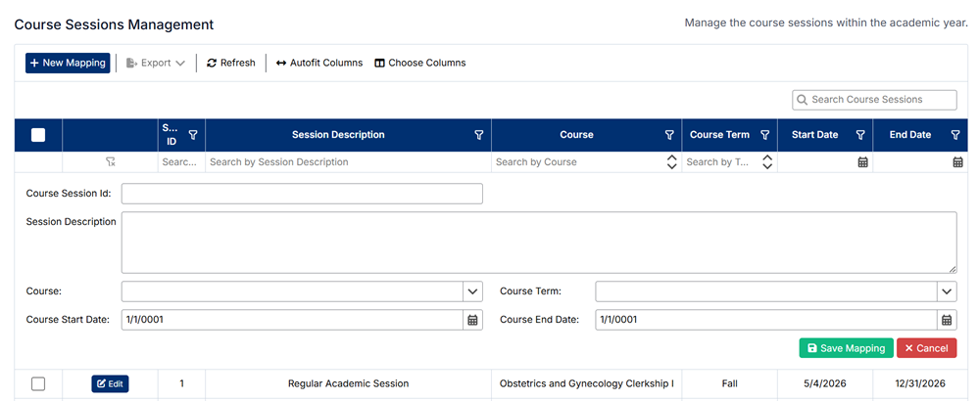
Task: Click filter icon on Start Date column
Action: (x=860, y=135)
